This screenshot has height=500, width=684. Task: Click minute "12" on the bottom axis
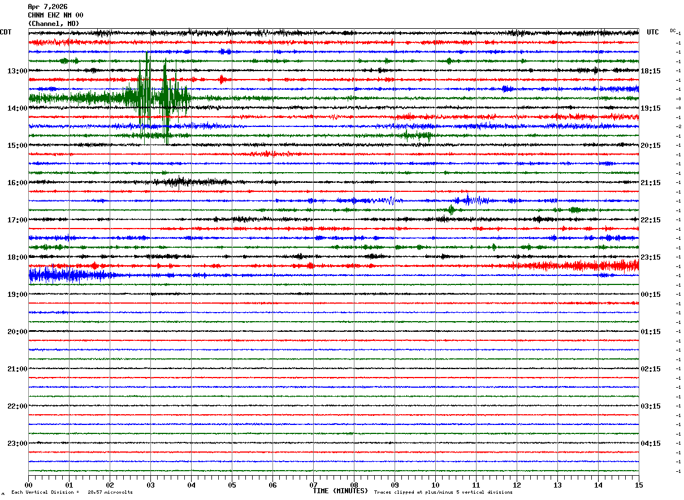click(x=517, y=485)
